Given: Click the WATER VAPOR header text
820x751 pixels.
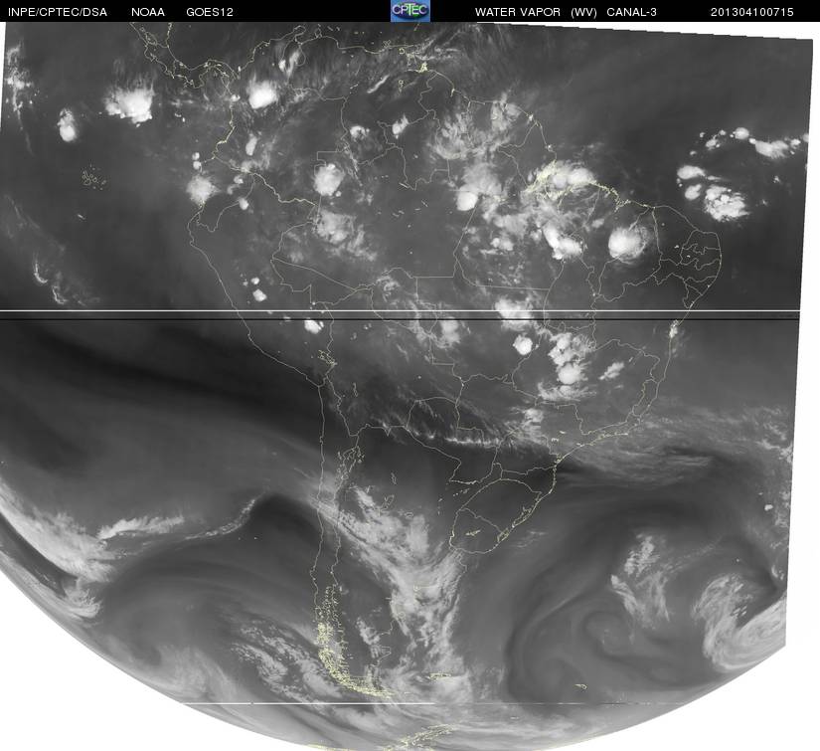Looking at the screenshot, I should tap(517, 12).
